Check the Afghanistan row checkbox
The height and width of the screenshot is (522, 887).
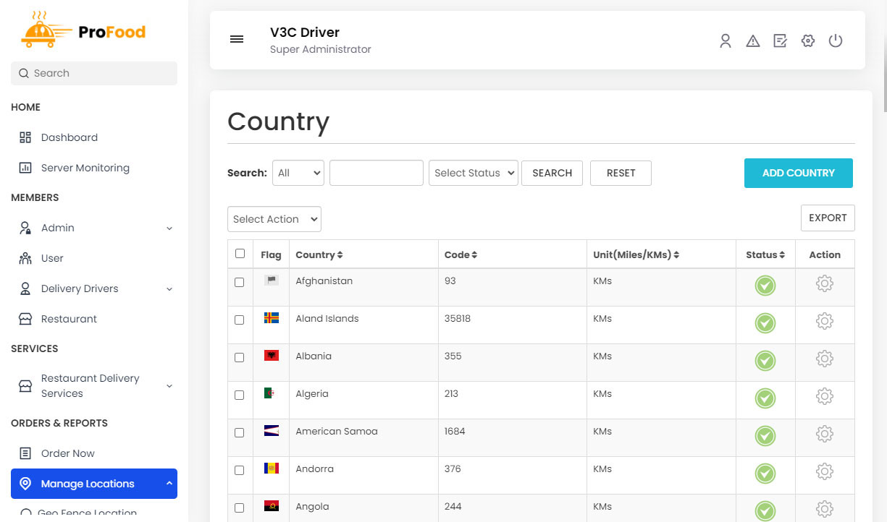pos(240,282)
